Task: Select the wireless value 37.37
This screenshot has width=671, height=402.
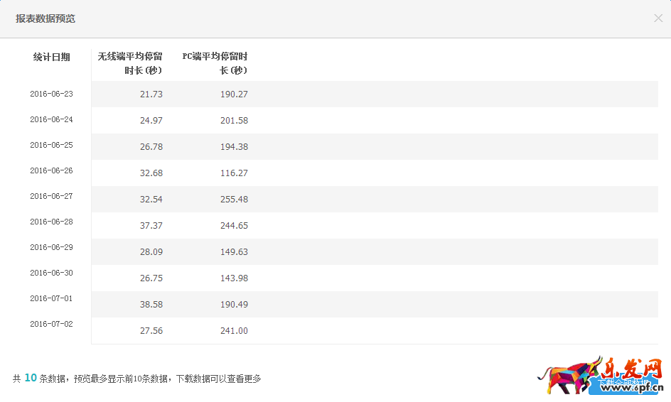Action: pos(151,226)
